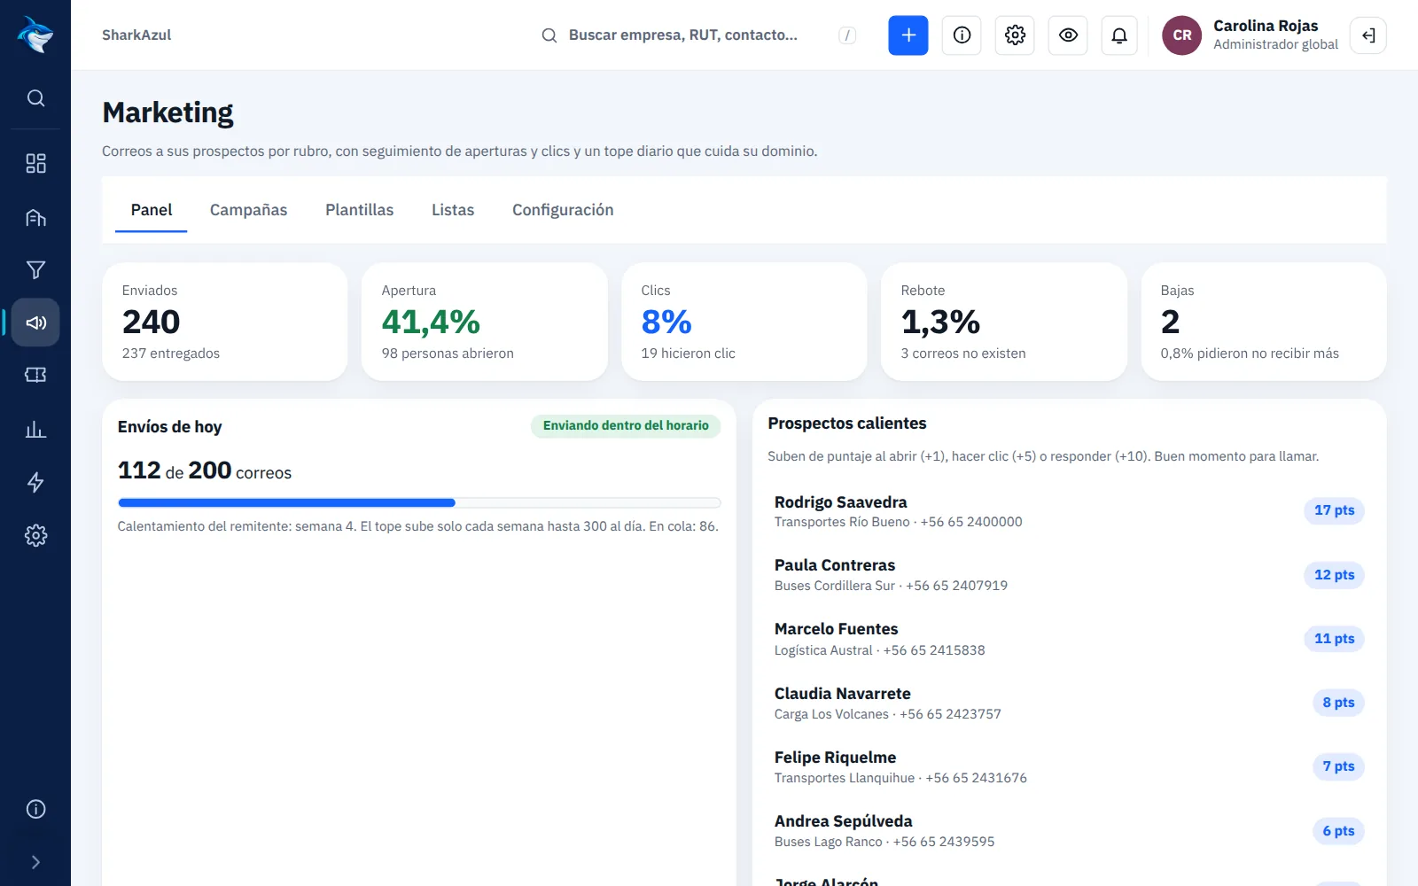Click the Bajas 2 stat card
Image resolution: width=1418 pixels, height=886 pixels.
click(1264, 322)
